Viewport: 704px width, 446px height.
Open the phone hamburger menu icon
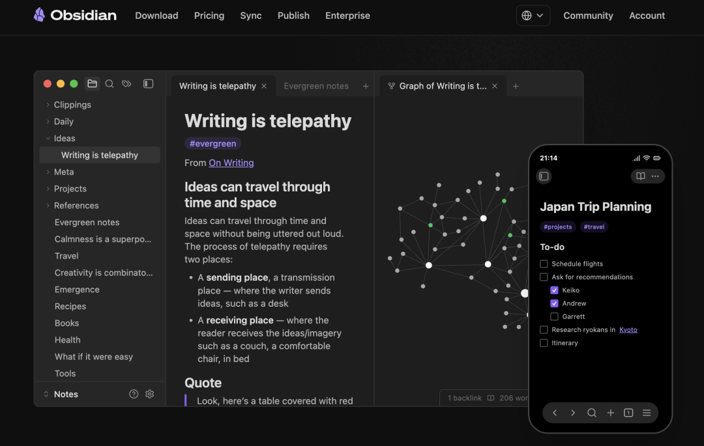[x=647, y=413]
